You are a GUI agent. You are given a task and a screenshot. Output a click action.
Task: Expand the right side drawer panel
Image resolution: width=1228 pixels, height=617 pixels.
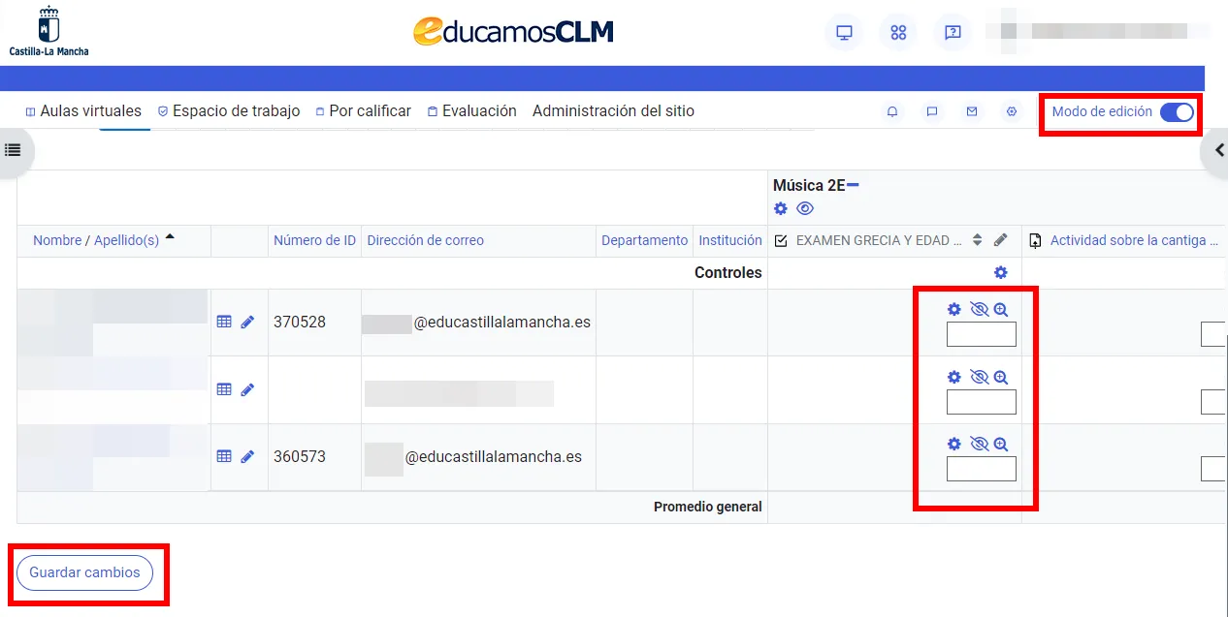(1219, 150)
